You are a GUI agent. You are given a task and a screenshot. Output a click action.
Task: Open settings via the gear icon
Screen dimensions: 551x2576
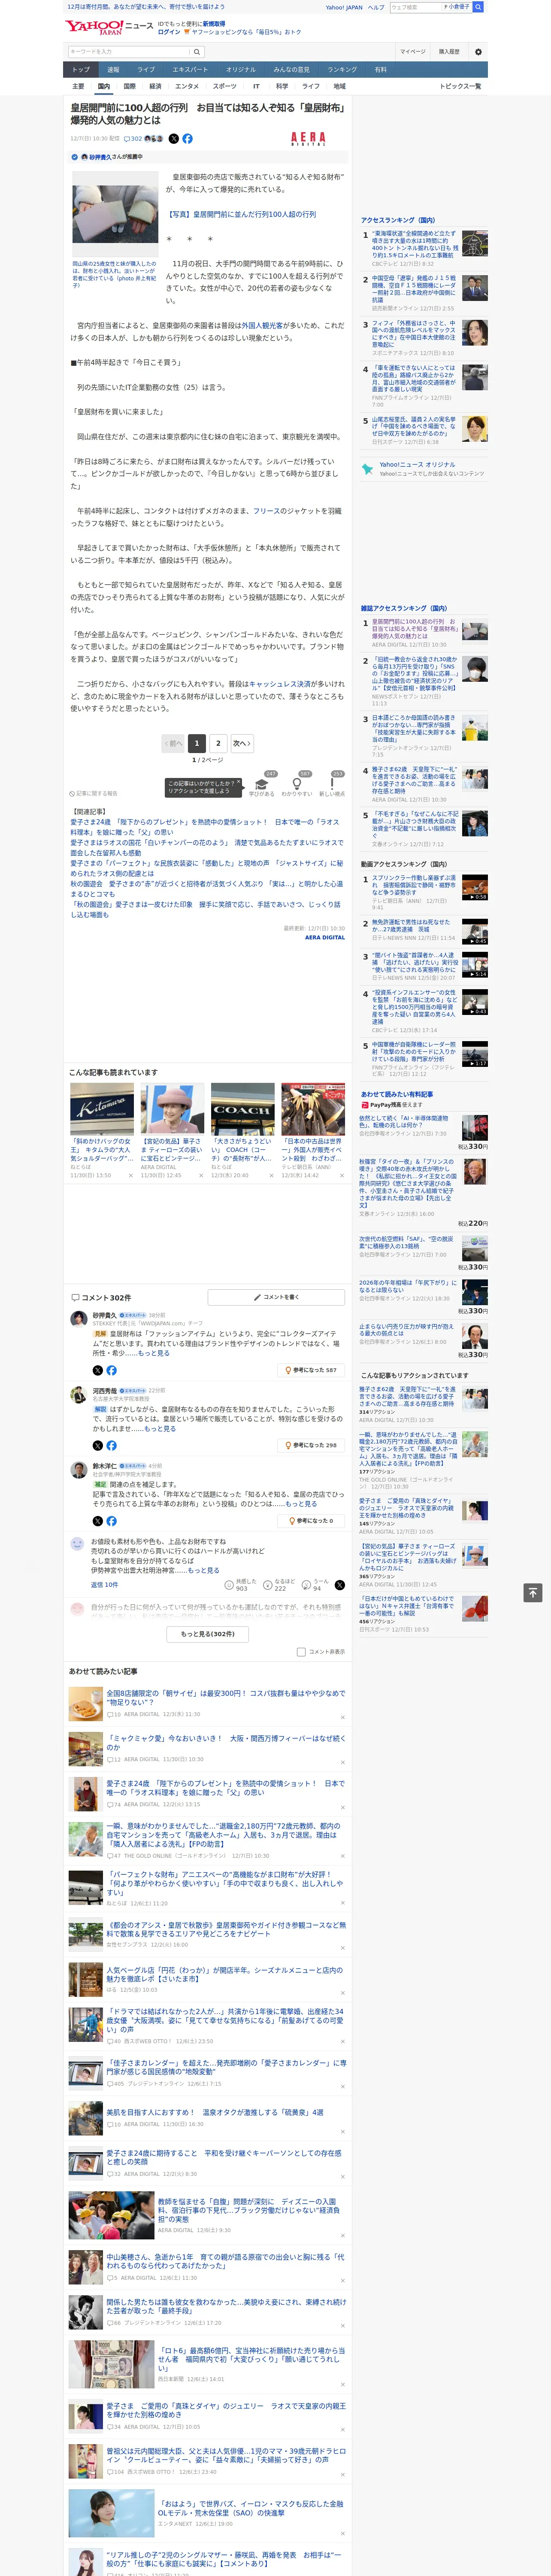tap(478, 52)
